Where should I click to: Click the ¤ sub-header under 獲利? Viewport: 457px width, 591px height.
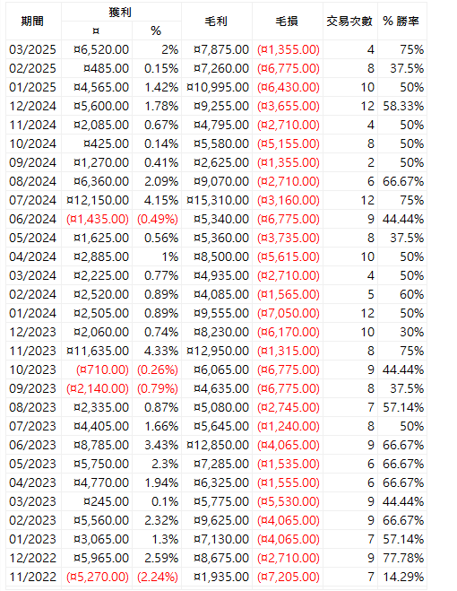(97, 30)
